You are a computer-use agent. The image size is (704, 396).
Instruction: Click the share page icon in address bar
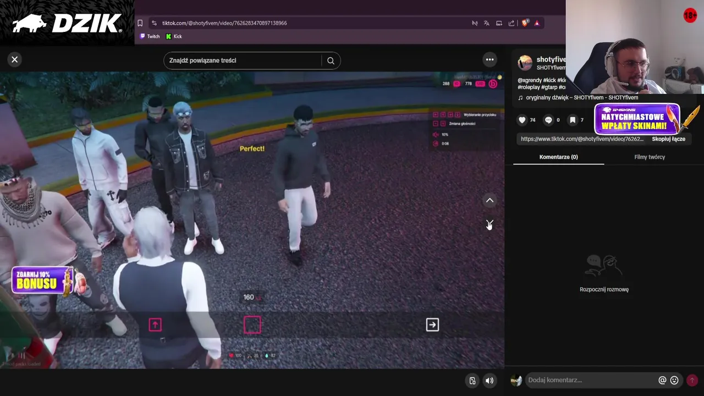click(x=512, y=23)
